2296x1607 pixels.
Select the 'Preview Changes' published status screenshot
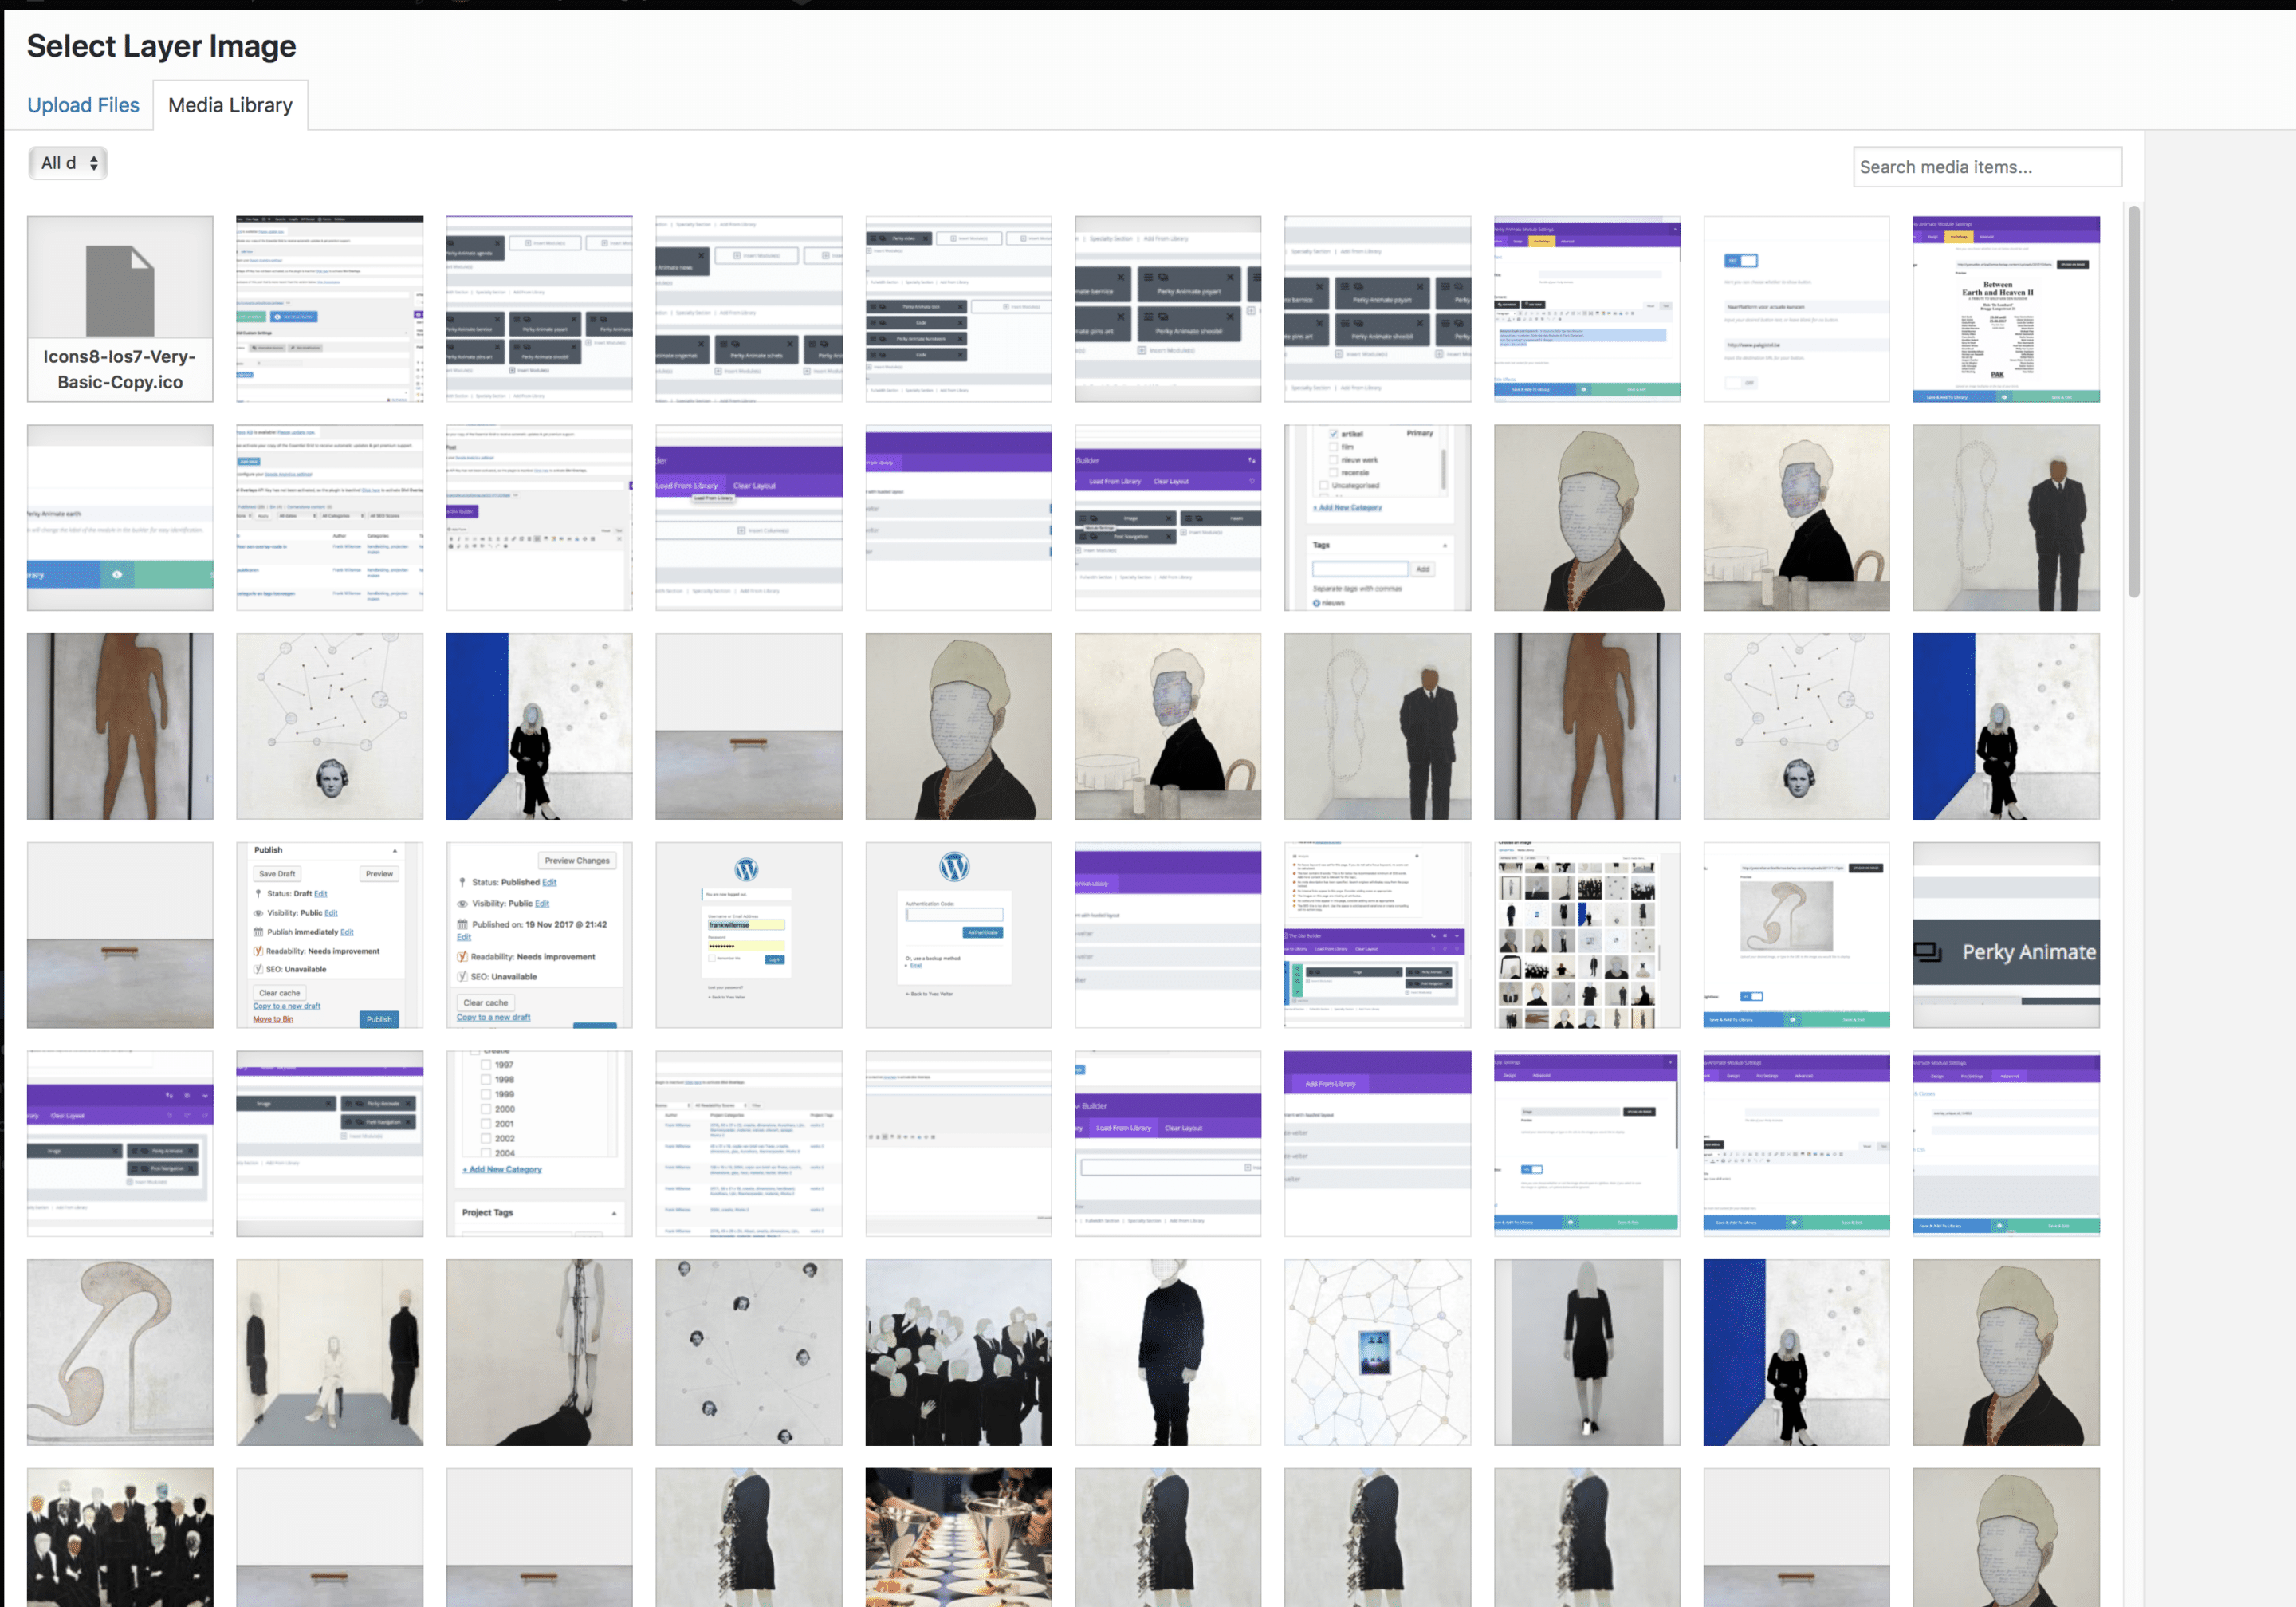539,935
